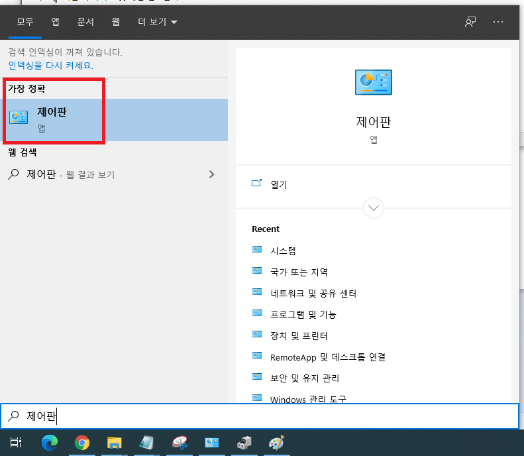The width and height of the screenshot is (524, 456).
Task: Click the icon beside 프로그램 및 기능
Action: 257,313
